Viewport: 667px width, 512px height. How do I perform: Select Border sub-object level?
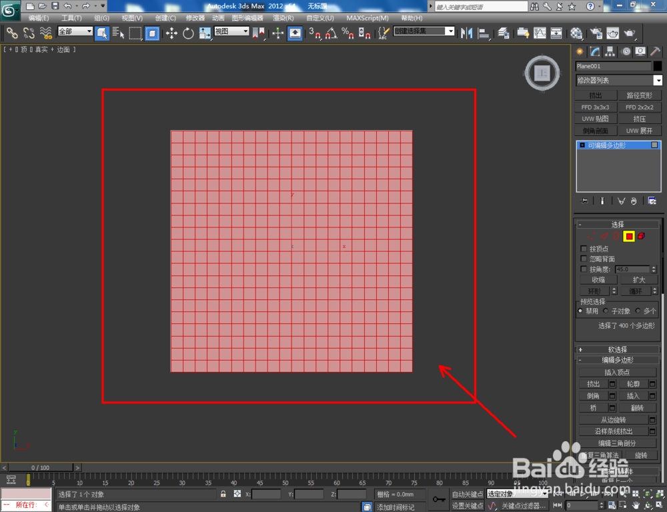(616, 237)
